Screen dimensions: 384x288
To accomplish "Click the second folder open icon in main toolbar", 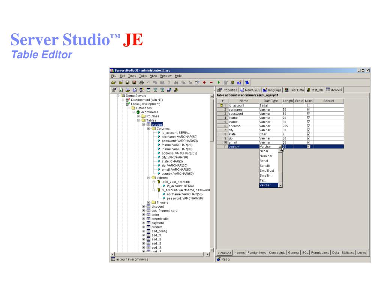I will [x=120, y=82].
